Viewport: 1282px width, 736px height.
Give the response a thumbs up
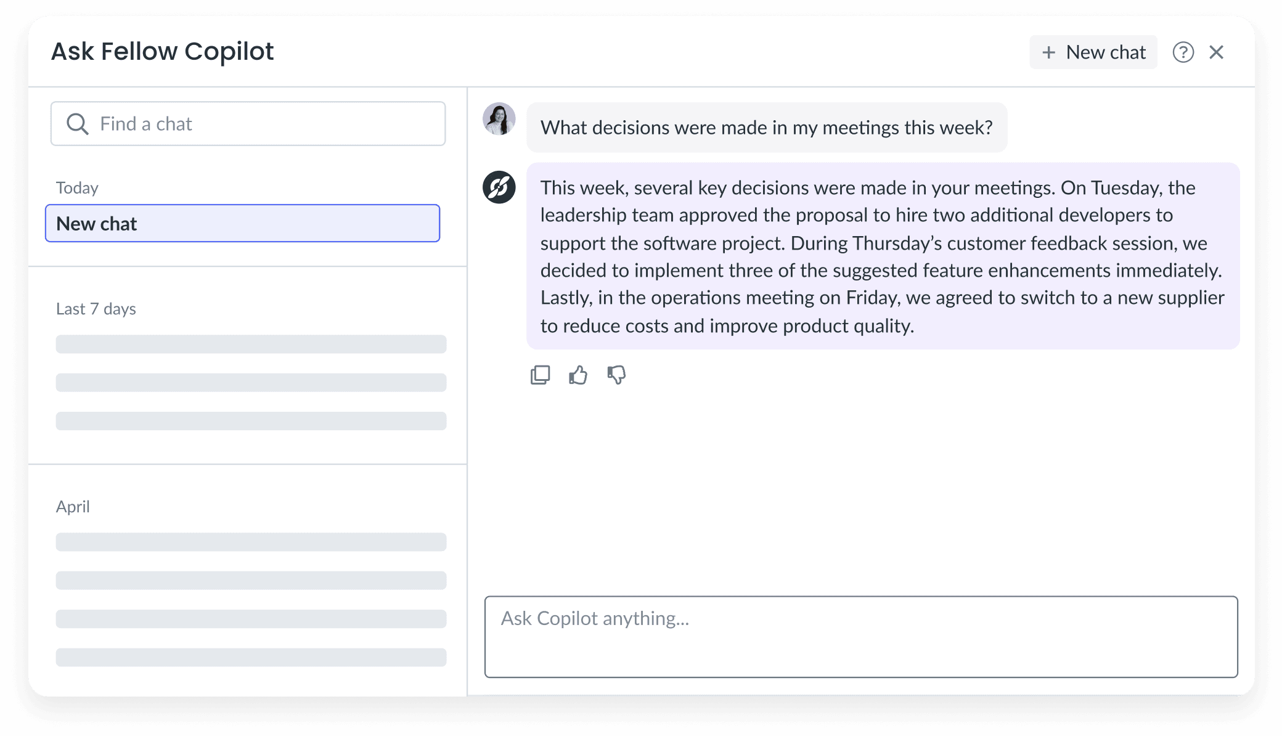578,375
